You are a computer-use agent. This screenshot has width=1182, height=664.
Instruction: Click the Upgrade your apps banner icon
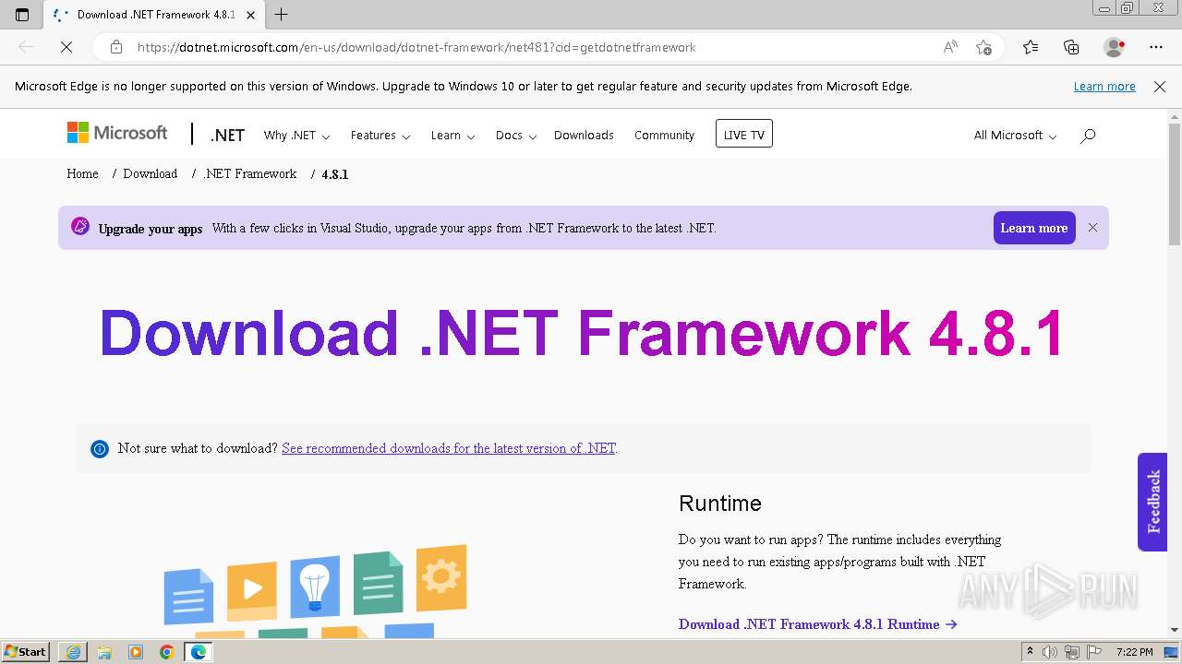point(80,227)
